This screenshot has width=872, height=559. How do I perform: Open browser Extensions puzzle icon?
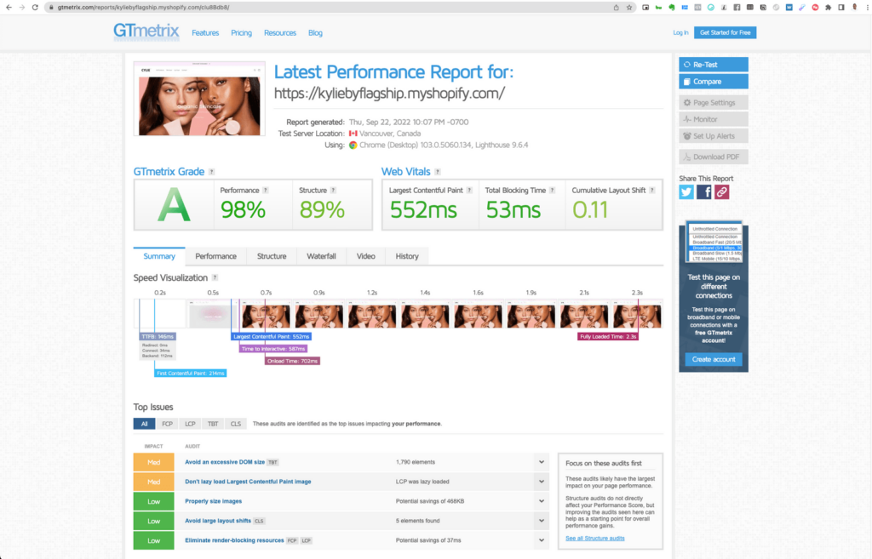point(828,7)
